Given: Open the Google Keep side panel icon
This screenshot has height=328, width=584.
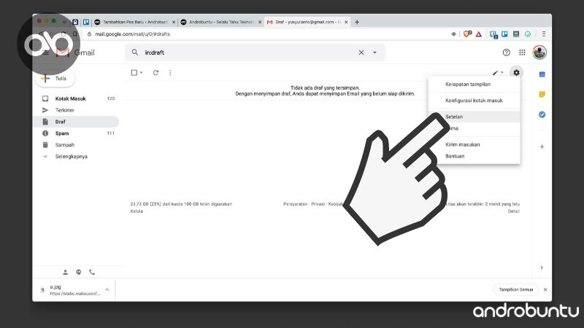Looking at the screenshot, I should pos(542,95).
